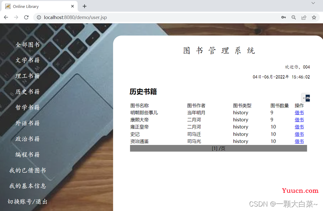Image resolution: width=323 pixels, height=211 pixels.
Task: Open 历史书籍 category
Action: click(27, 92)
